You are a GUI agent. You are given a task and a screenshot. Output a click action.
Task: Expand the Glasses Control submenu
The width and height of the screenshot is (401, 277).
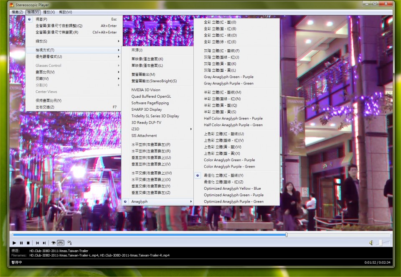[74, 66]
